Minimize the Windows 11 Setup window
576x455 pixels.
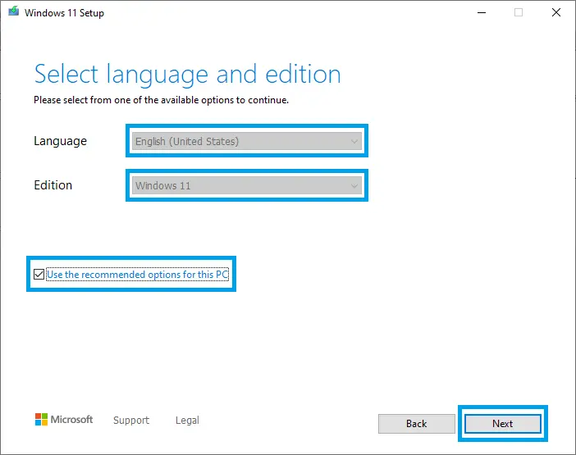pos(480,13)
